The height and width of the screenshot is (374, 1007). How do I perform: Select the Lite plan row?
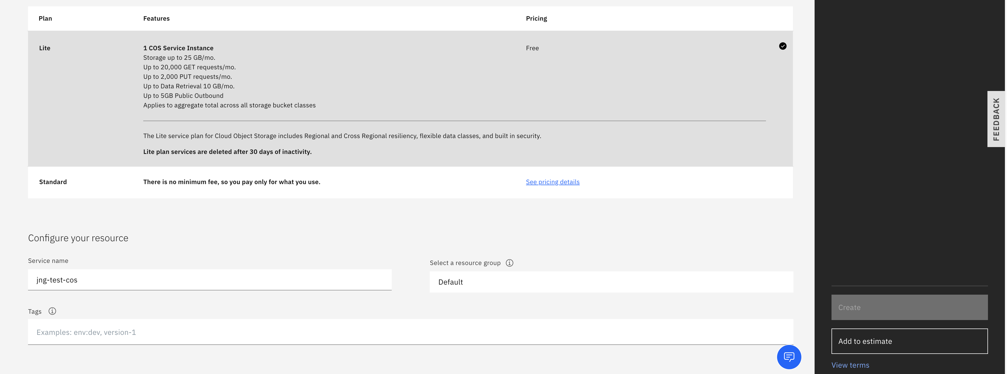410,99
